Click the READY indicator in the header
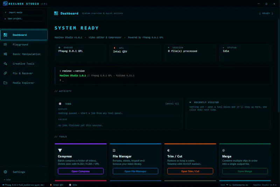Viewport: 280px width, 187px height. coord(266,13)
